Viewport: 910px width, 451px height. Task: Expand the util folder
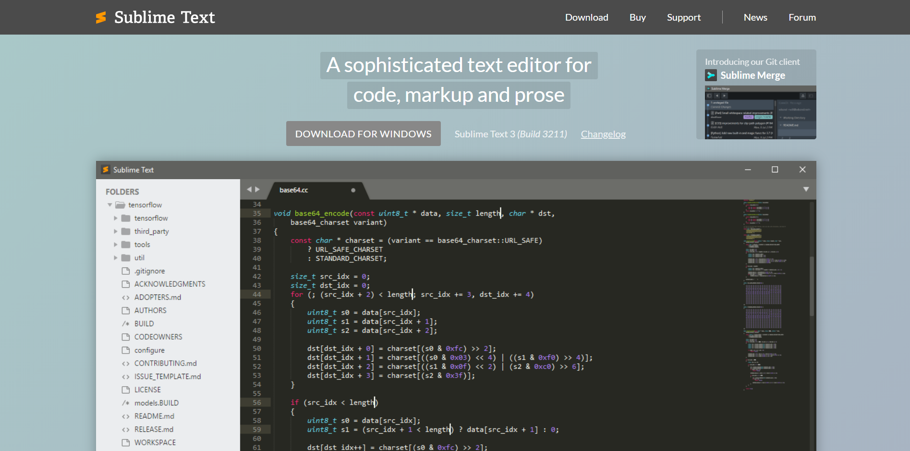coord(116,258)
